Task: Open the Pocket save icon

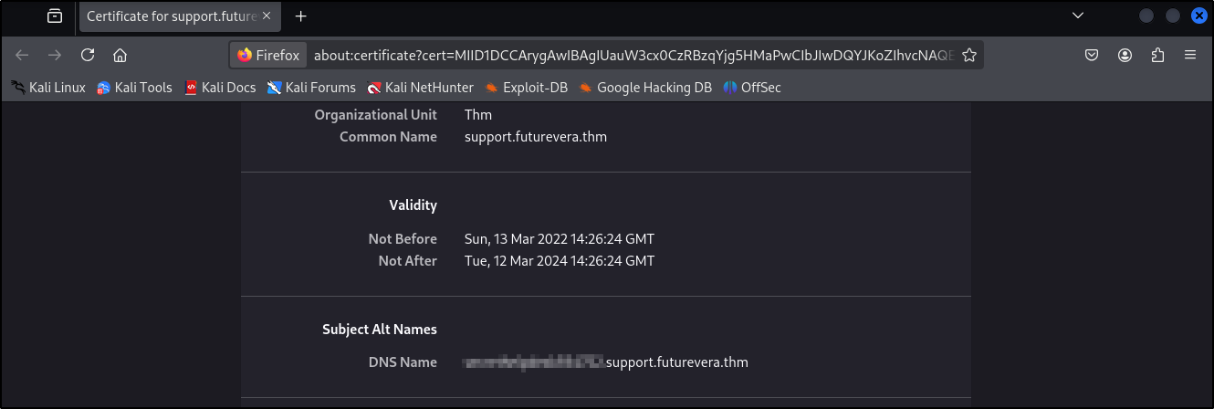Action: [x=1091, y=55]
